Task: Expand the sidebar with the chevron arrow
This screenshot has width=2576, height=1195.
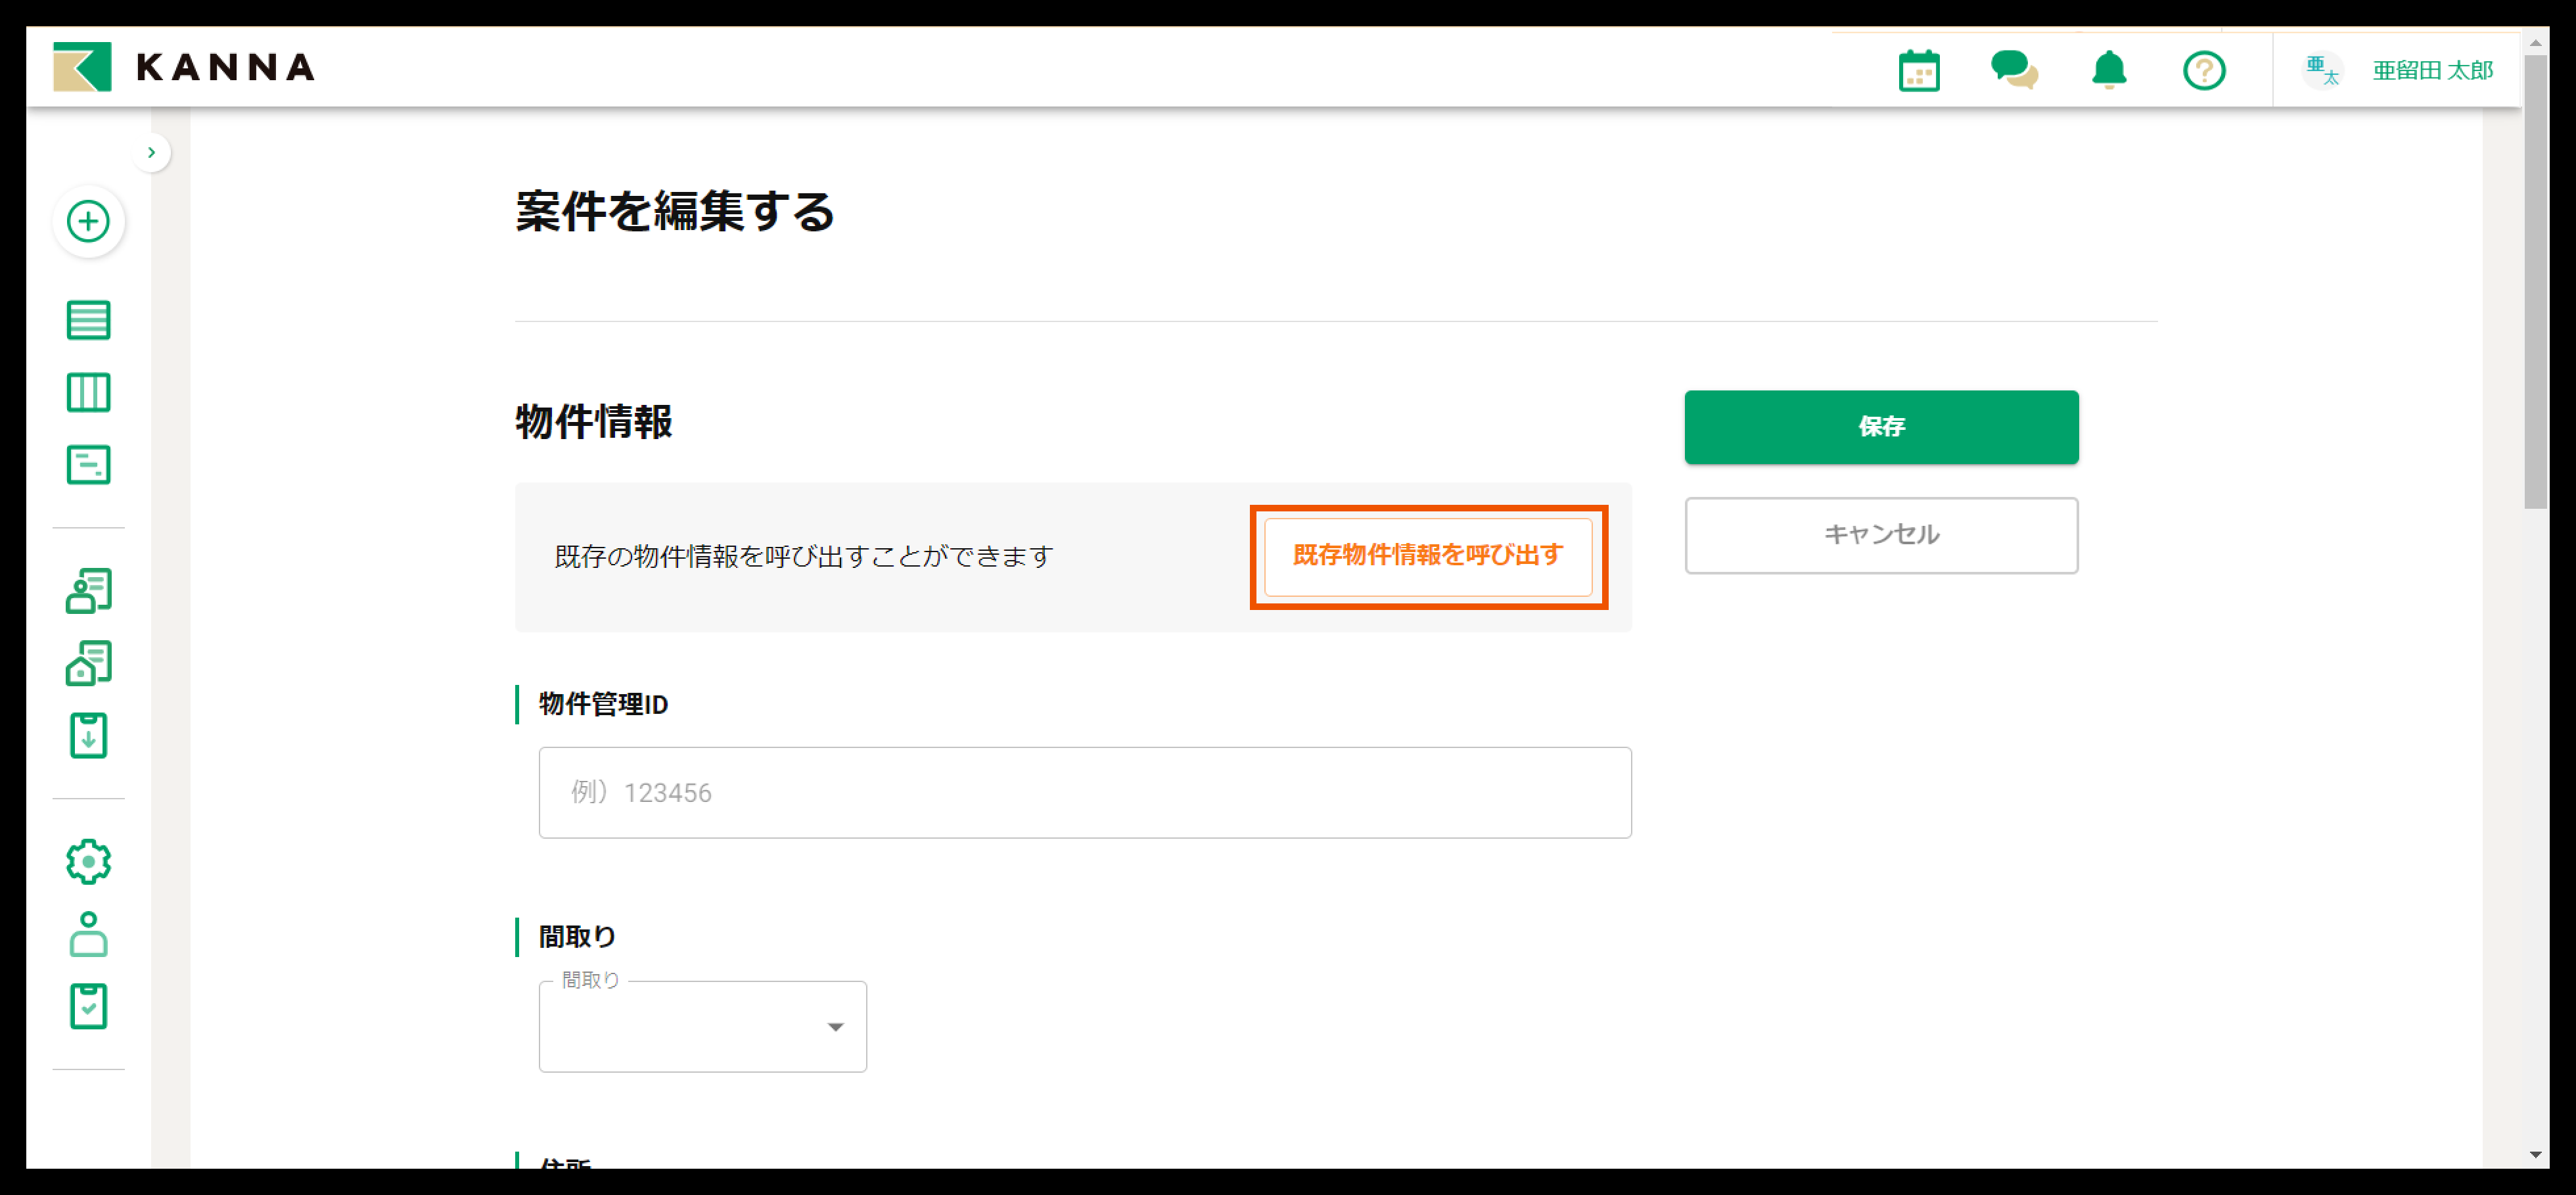Action: [x=151, y=153]
